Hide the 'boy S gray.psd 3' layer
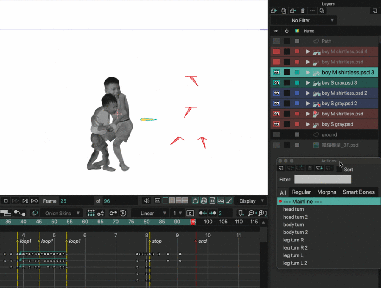 tap(276, 83)
